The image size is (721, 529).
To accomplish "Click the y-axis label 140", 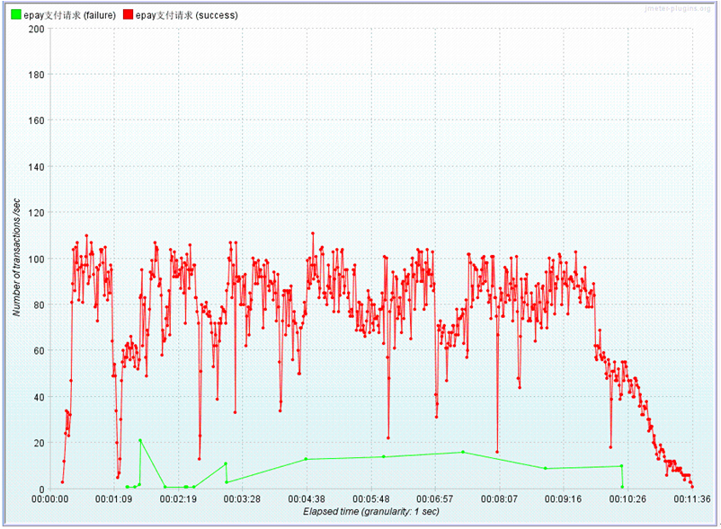I will [x=36, y=167].
